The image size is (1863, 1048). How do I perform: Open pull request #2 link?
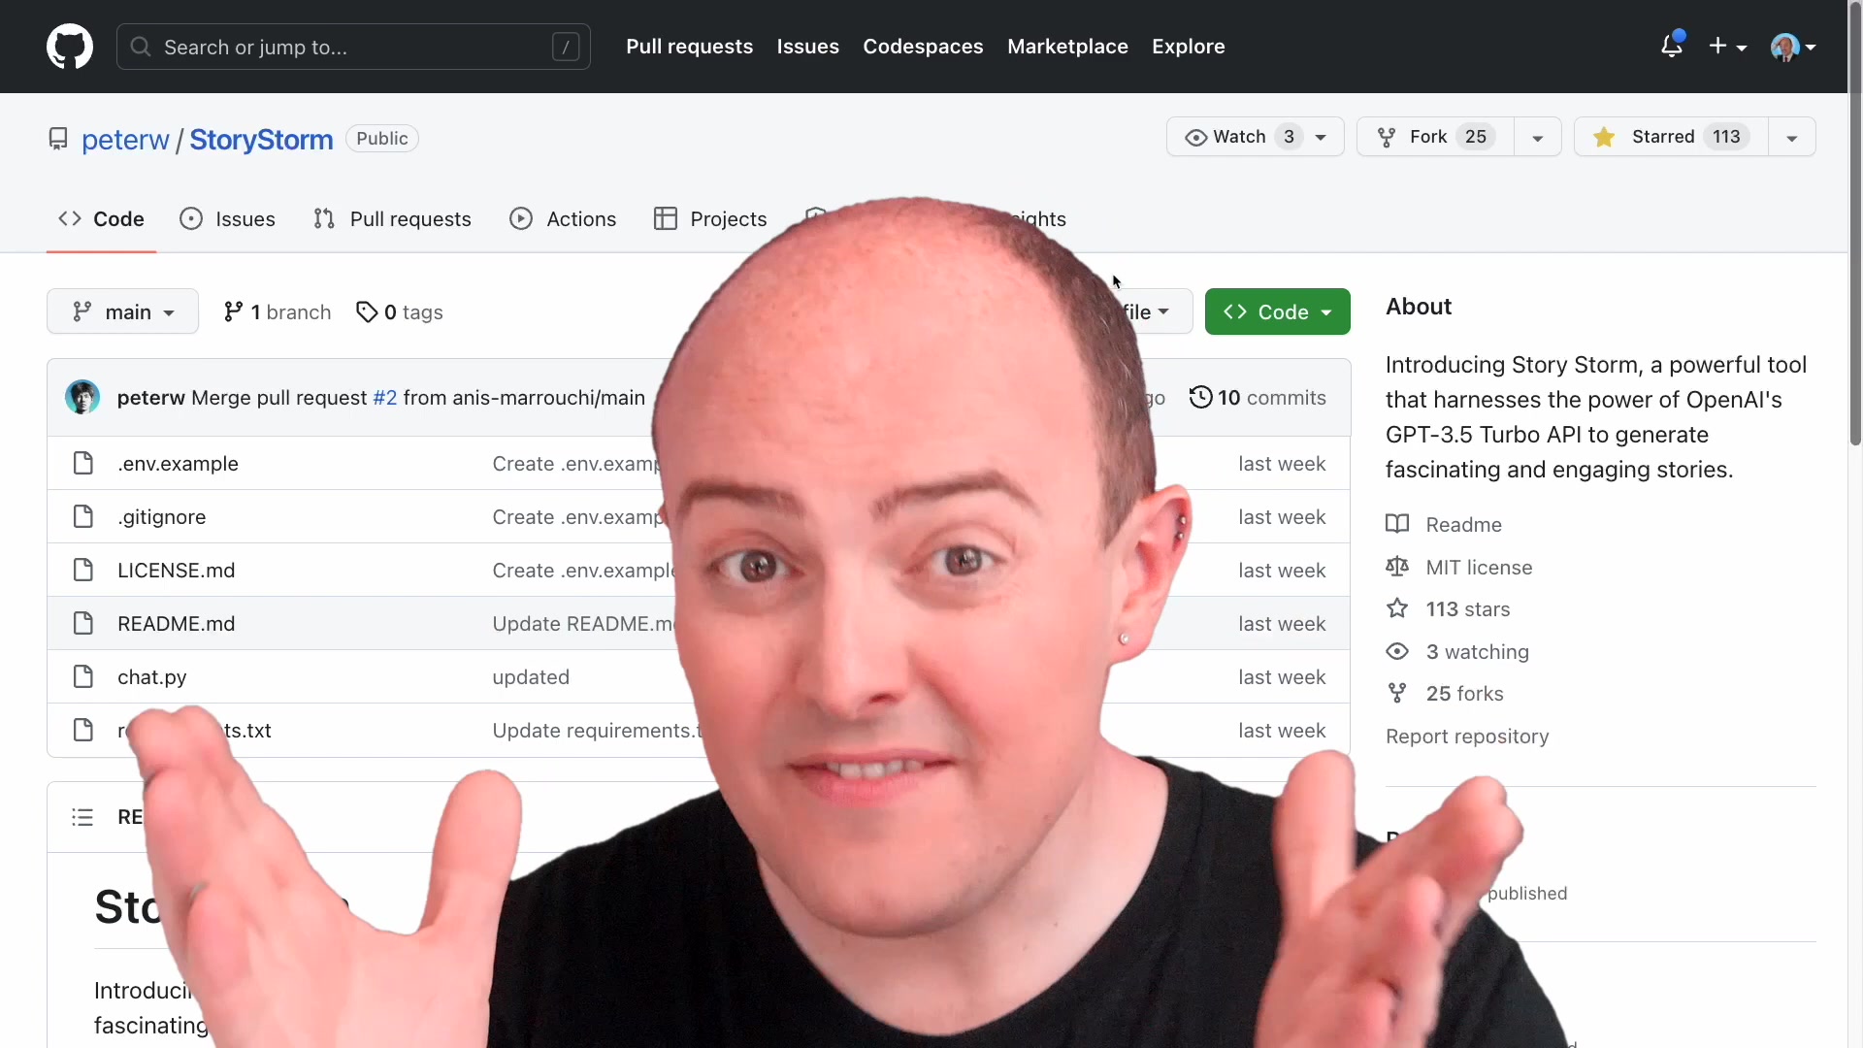click(x=385, y=398)
